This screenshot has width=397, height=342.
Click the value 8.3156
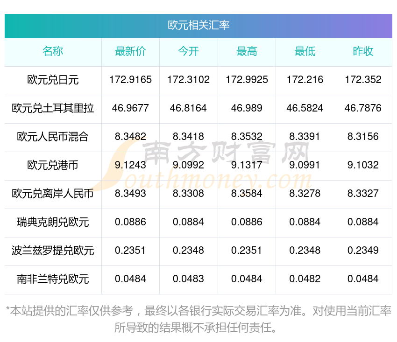pos(363,137)
